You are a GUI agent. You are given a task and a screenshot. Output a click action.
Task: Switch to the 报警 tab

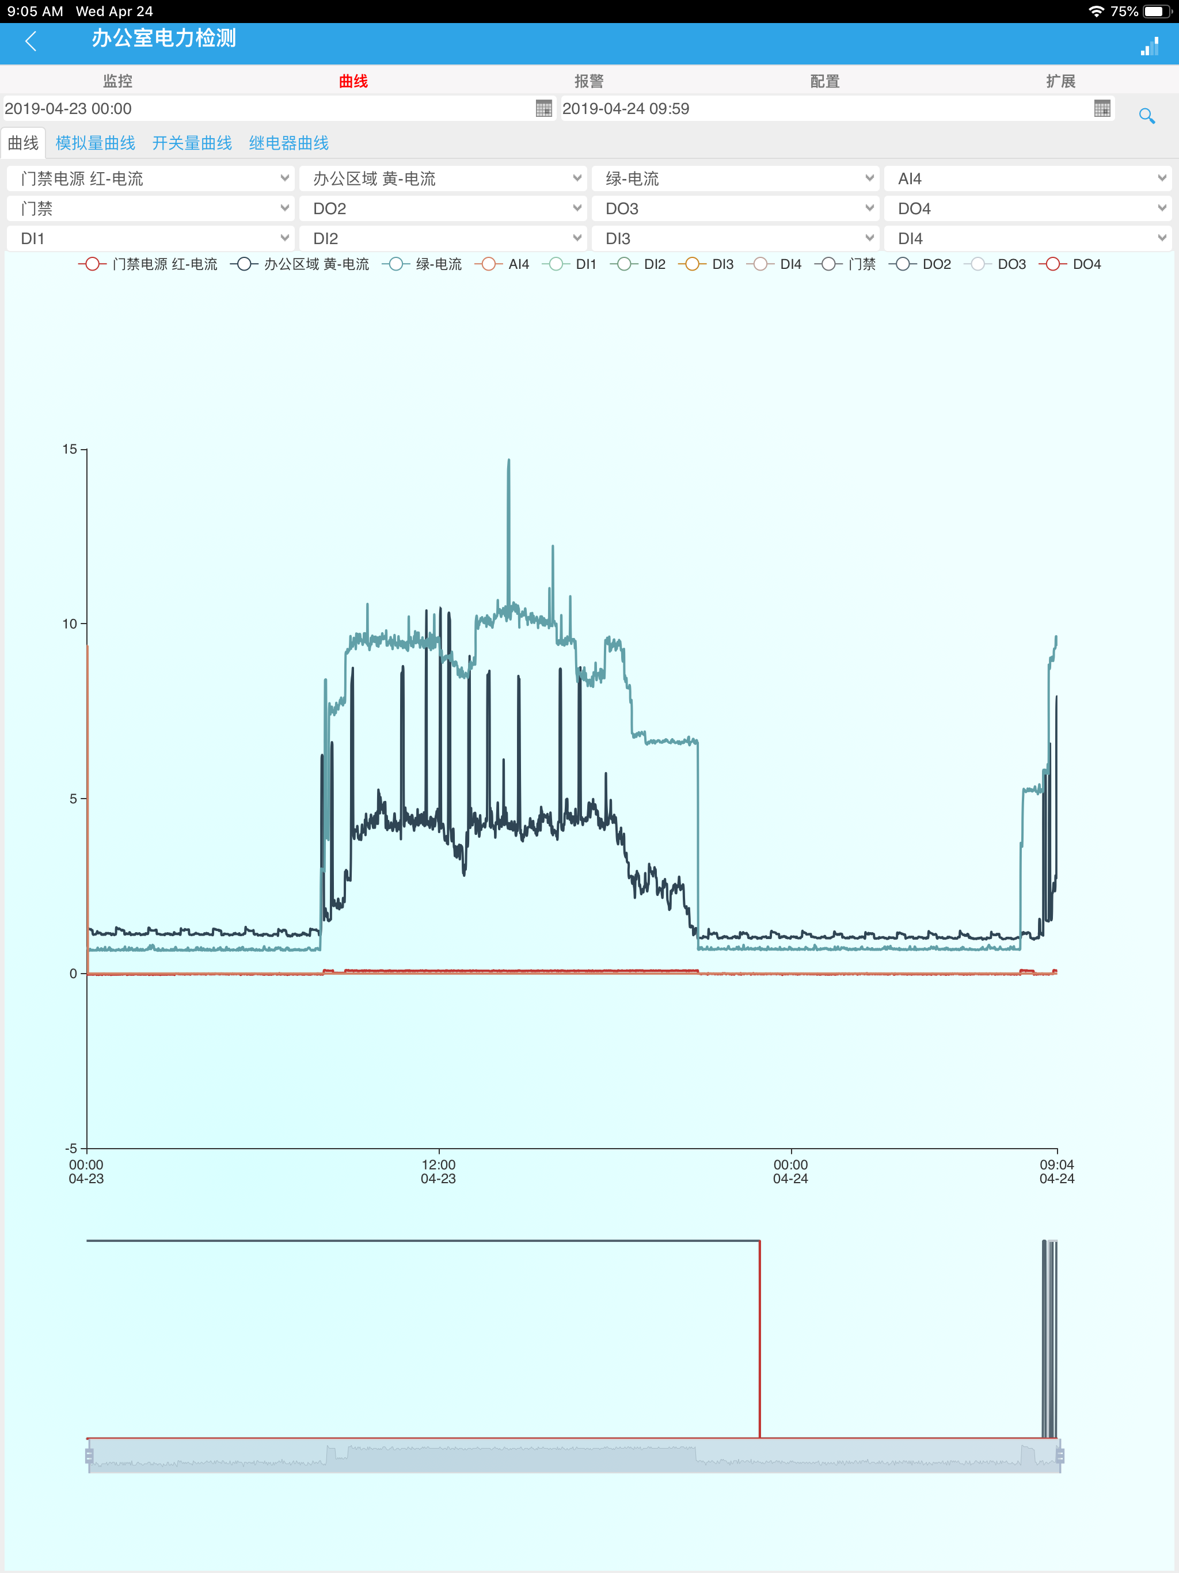[589, 81]
